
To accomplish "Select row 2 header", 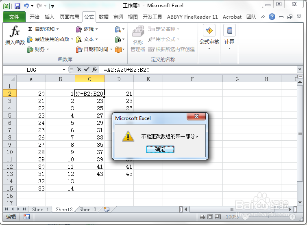I will pyautogui.click(x=10, y=94).
